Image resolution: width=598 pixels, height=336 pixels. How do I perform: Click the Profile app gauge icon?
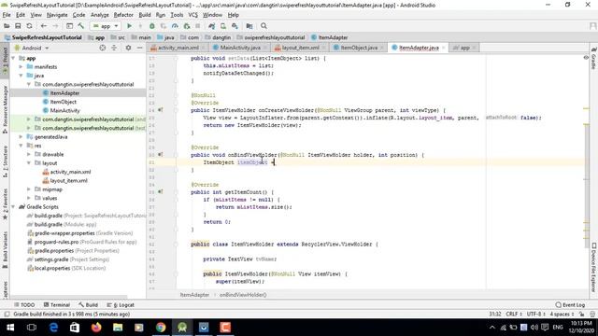pyautogui.click(x=175, y=26)
